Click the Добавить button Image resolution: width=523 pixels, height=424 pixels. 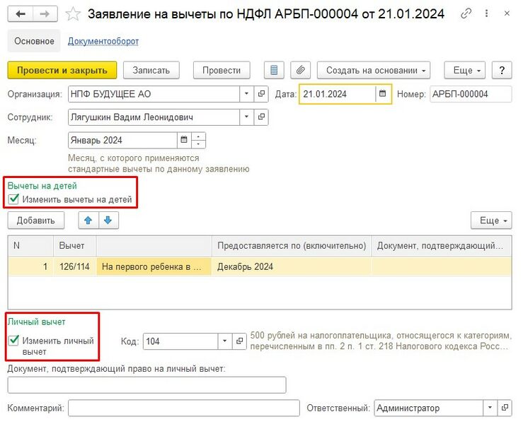(x=36, y=220)
